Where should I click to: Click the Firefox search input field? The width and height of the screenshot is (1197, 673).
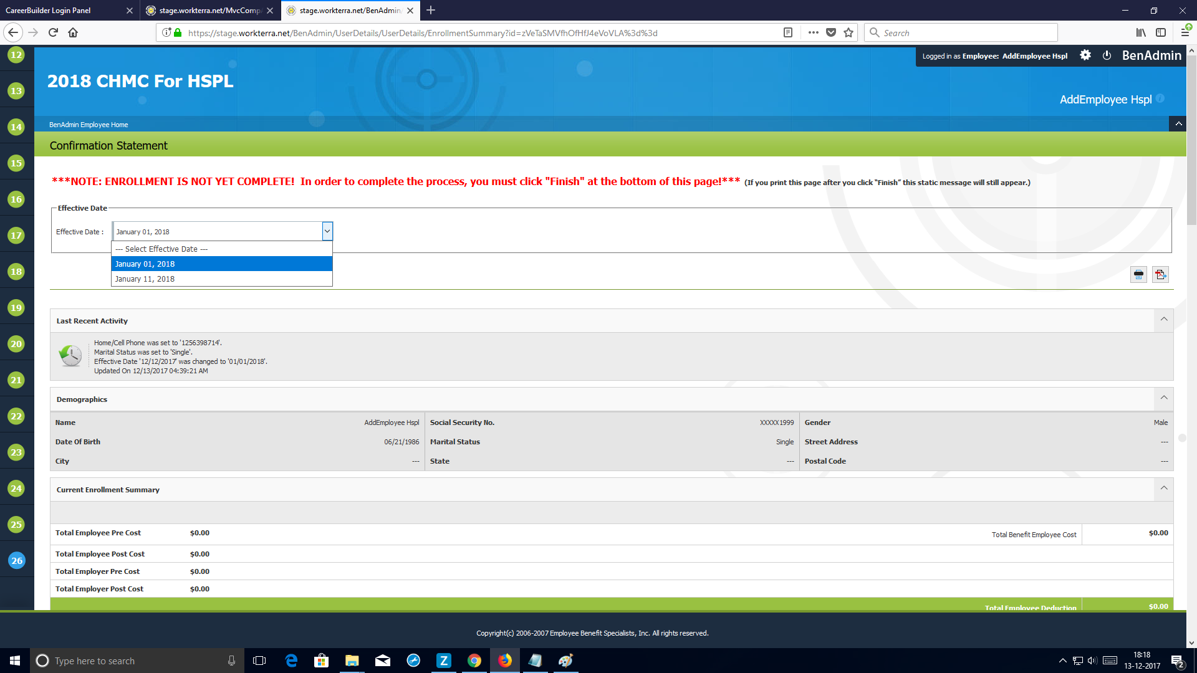click(x=966, y=32)
